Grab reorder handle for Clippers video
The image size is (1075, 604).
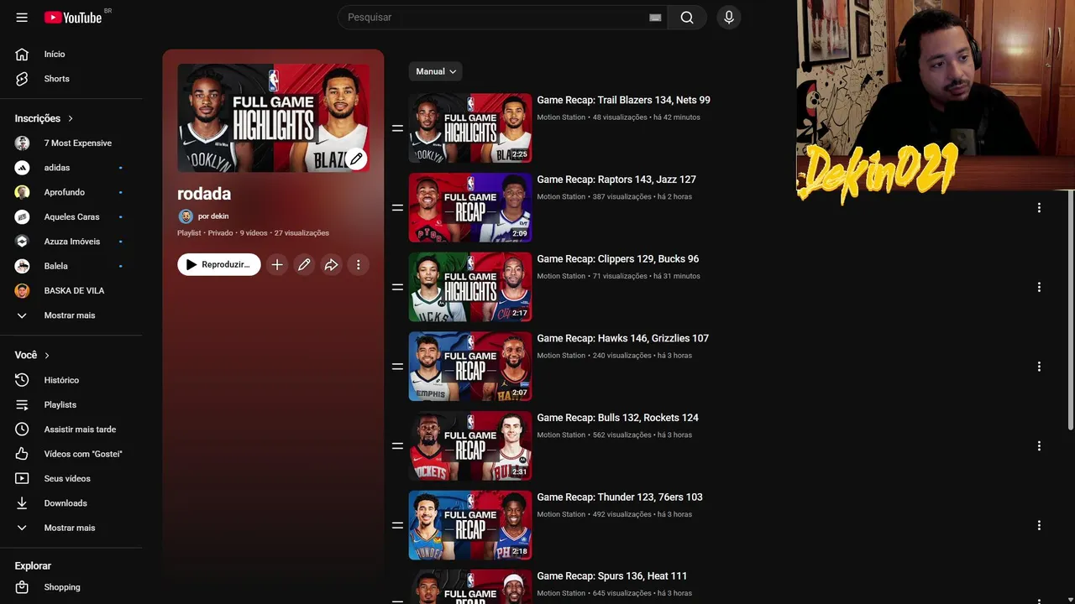(397, 287)
